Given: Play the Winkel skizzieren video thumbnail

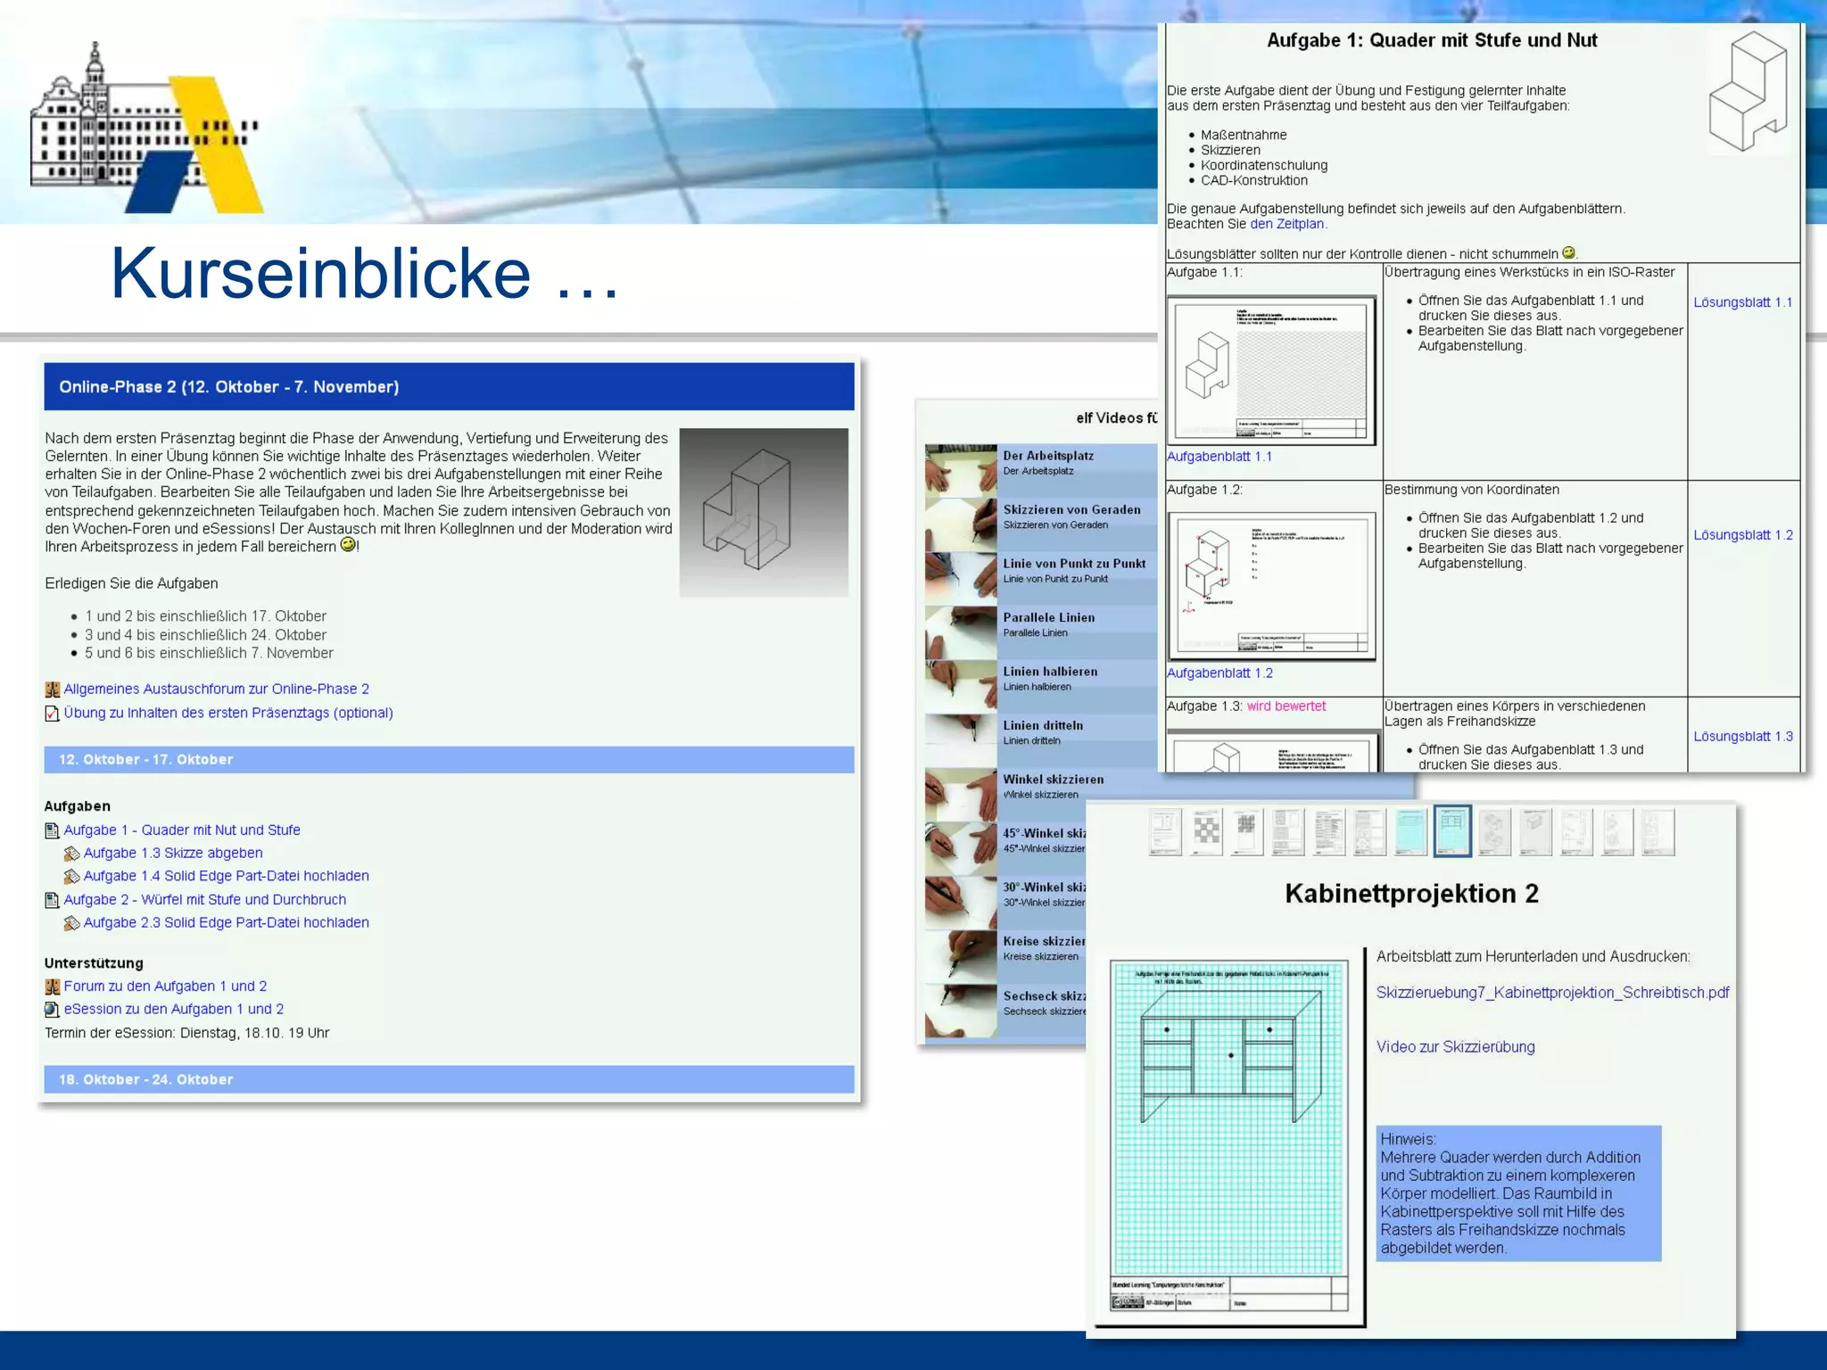Looking at the screenshot, I should point(961,794).
